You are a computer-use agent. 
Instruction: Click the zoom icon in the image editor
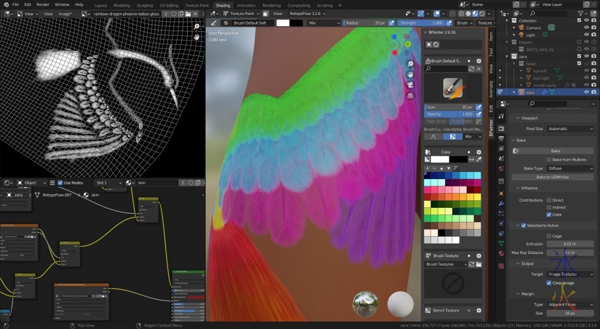(196, 27)
